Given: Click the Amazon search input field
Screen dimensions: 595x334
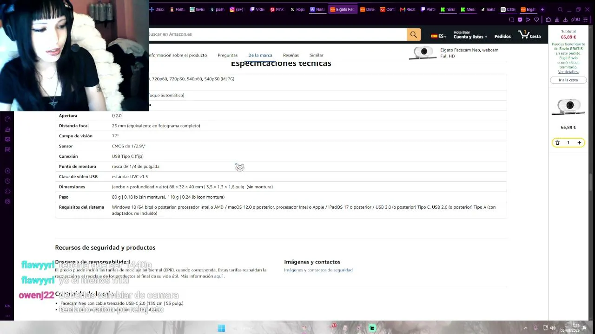Looking at the screenshot, I should (278, 34).
